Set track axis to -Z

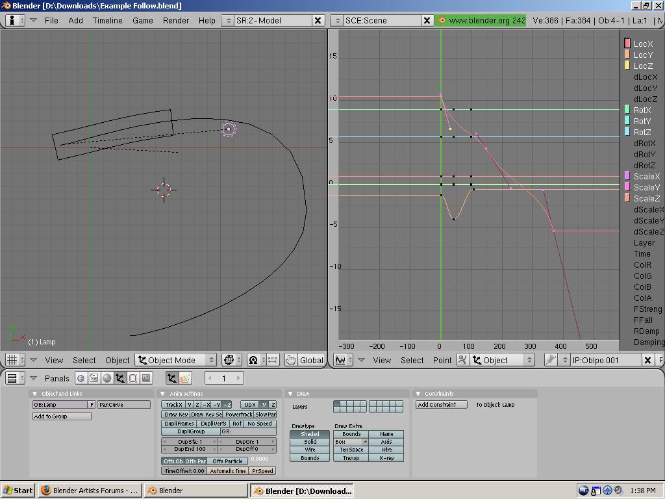coord(227,404)
